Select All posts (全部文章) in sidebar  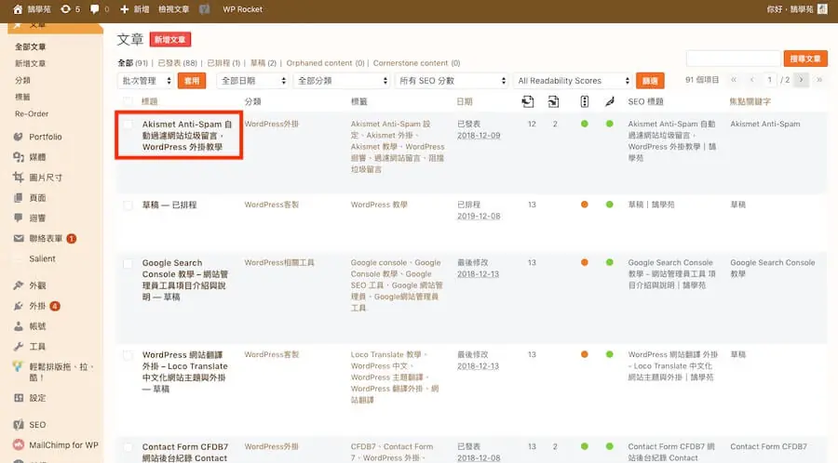[31, 46]
